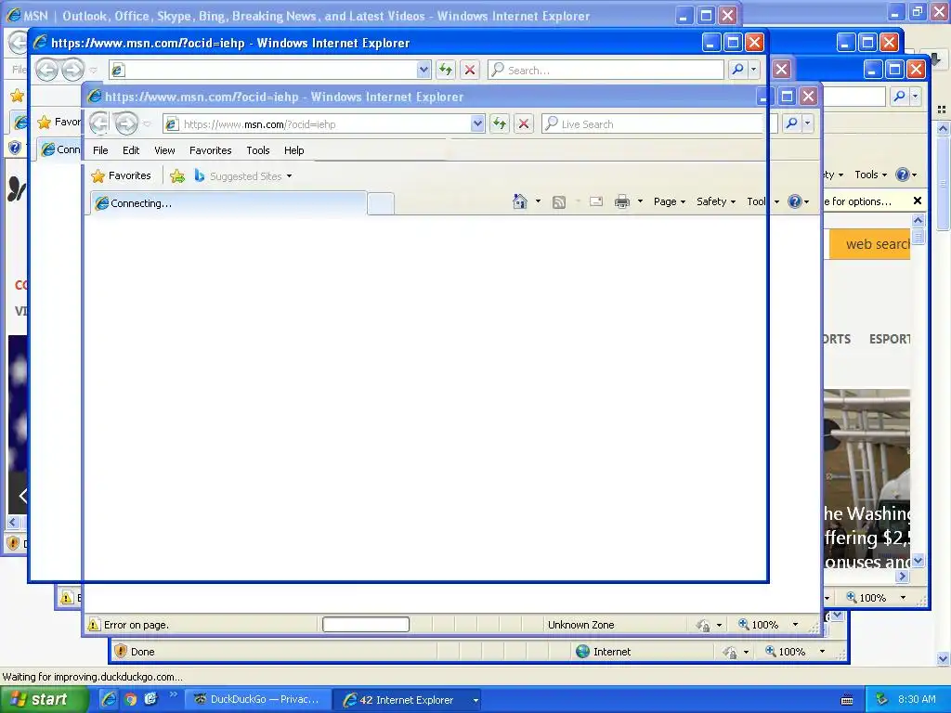Click in the msn.com address field
The width and height of the screenshot is (951, 713).
tap(324, 123)
